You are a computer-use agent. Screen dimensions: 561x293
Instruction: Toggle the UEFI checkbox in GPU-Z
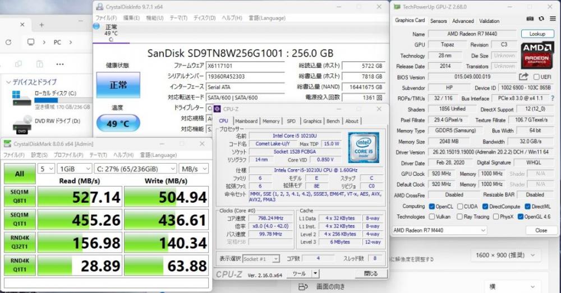[x=536, y=77]
